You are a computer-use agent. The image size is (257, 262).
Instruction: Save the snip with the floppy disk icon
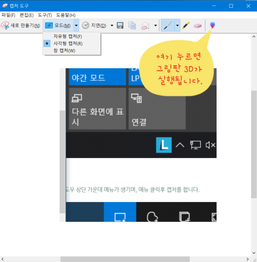(x=120, y=26)
